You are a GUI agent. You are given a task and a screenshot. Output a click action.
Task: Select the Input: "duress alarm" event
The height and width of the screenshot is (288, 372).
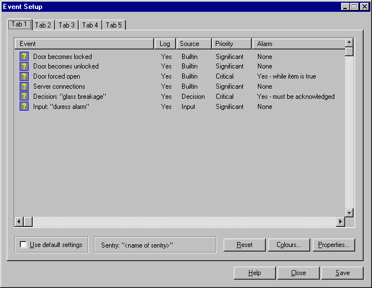click(x=61, y=107)
